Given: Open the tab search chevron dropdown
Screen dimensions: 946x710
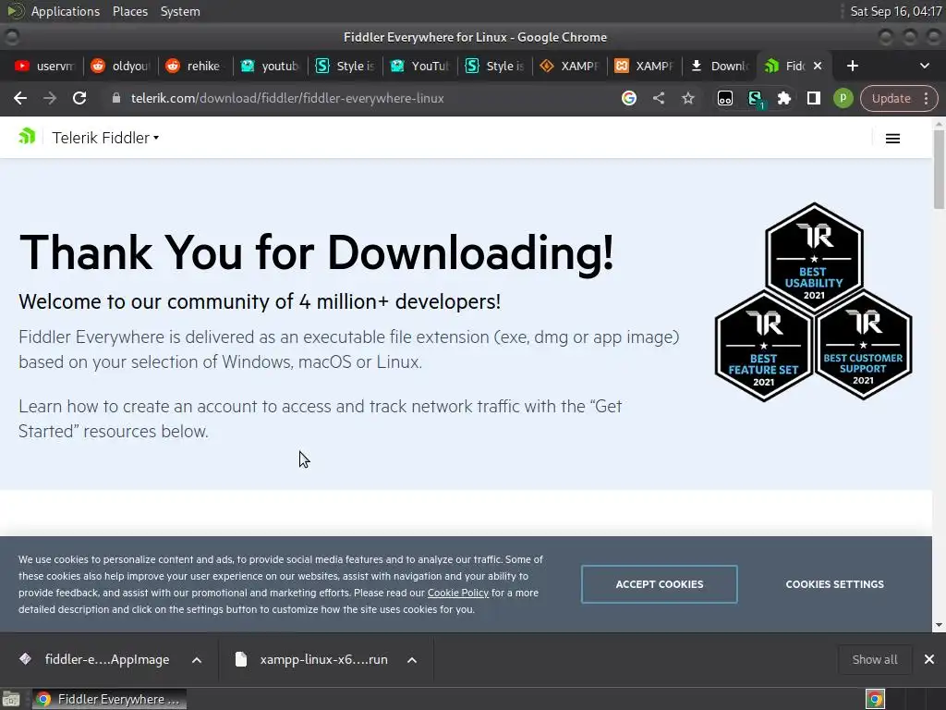Looking at the screenshot, I should click(x=924, y=66).
